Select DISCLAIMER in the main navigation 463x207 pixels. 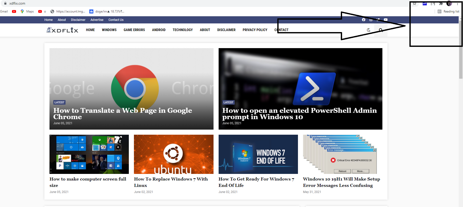(x=226, y=30)
